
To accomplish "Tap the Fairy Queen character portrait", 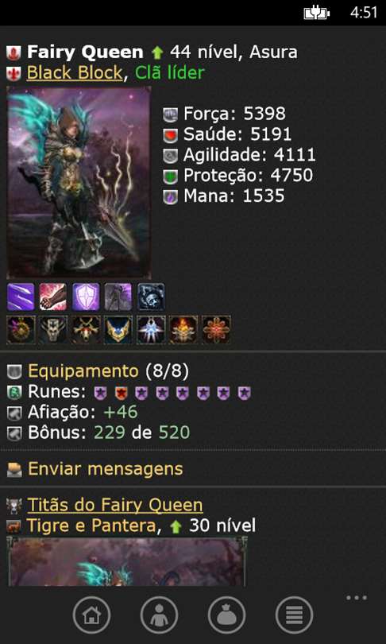I will pos(79,183).
